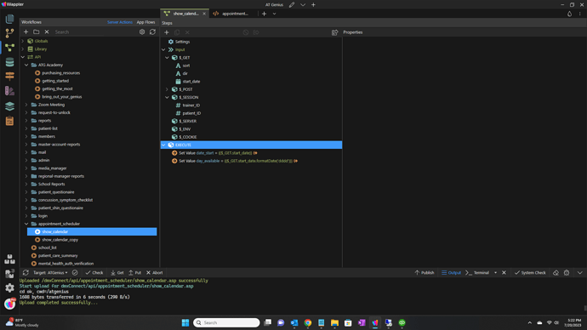Collapse the bottom output panel
Image resolution: width=587 pixels, height=330 pixels.
[580, 273]
